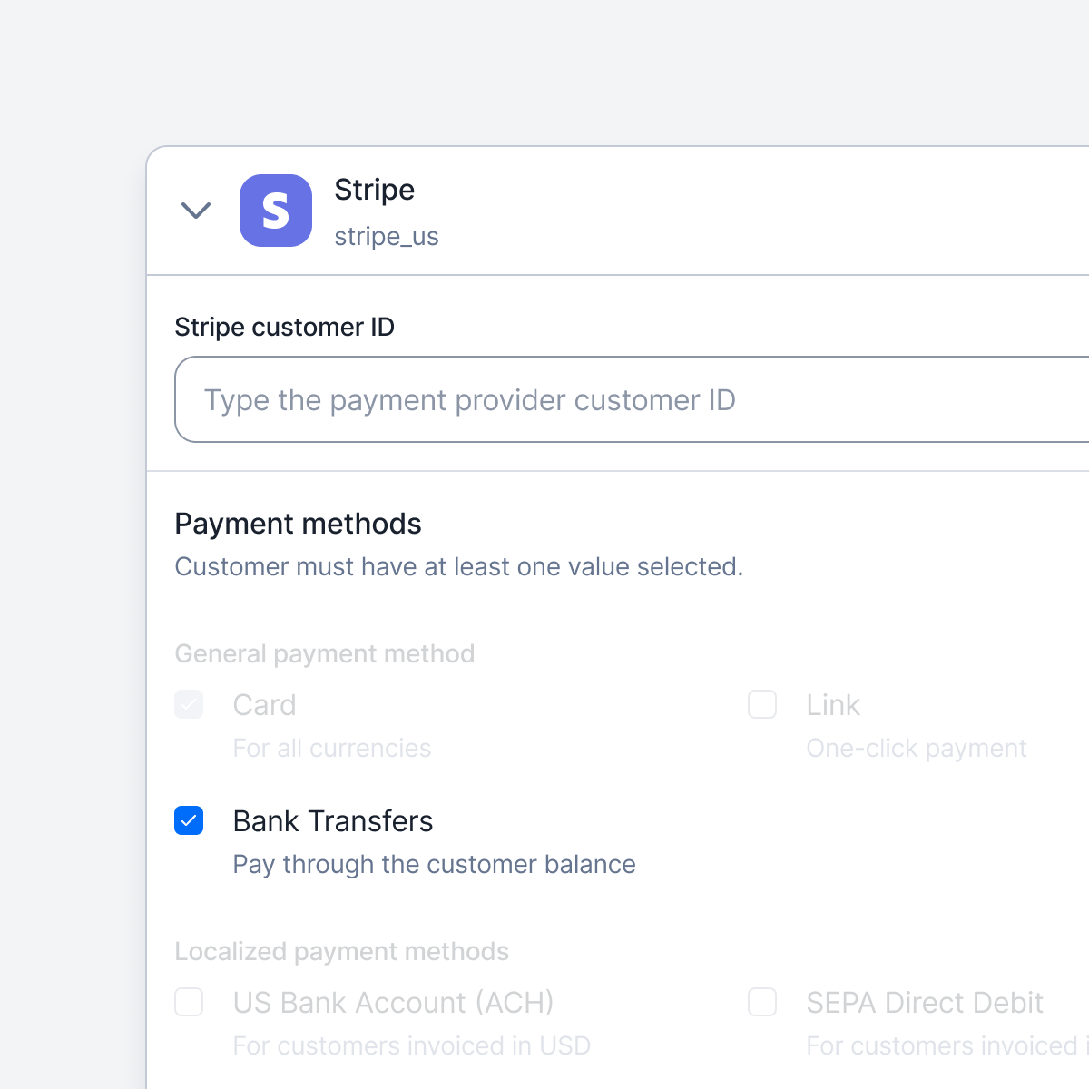This screenshot has height=1089, width=1089.
Task: Click the Bank Transfers label text
Action: 333,821
